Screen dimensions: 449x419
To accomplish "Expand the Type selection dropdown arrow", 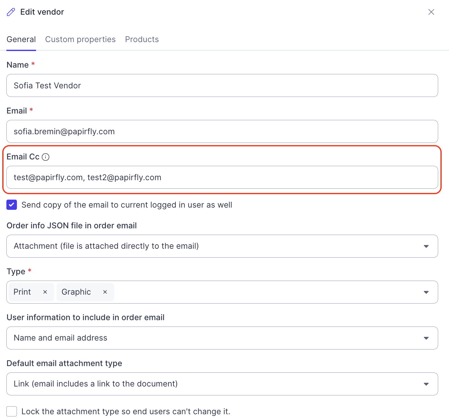I will click(x=426, y=292).
